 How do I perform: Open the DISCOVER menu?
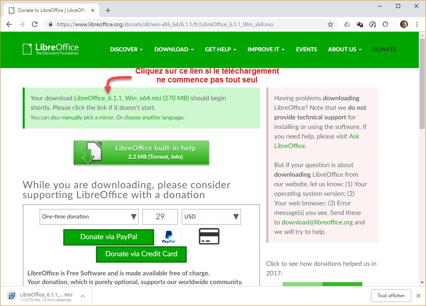(126, 49)
